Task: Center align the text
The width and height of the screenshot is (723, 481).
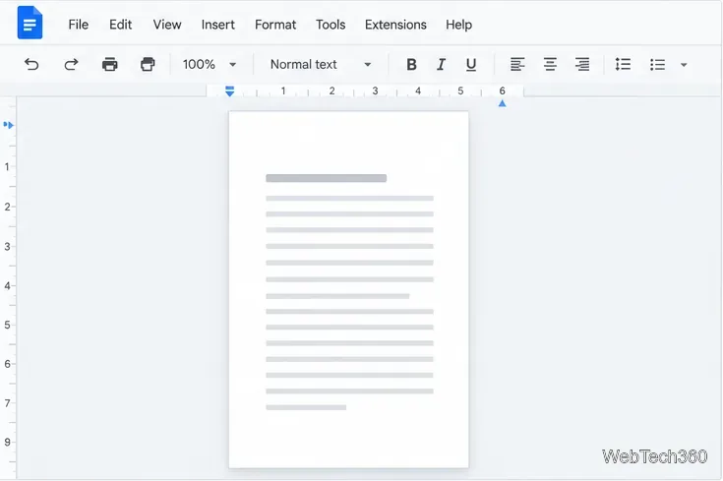Action: (550, 64)
